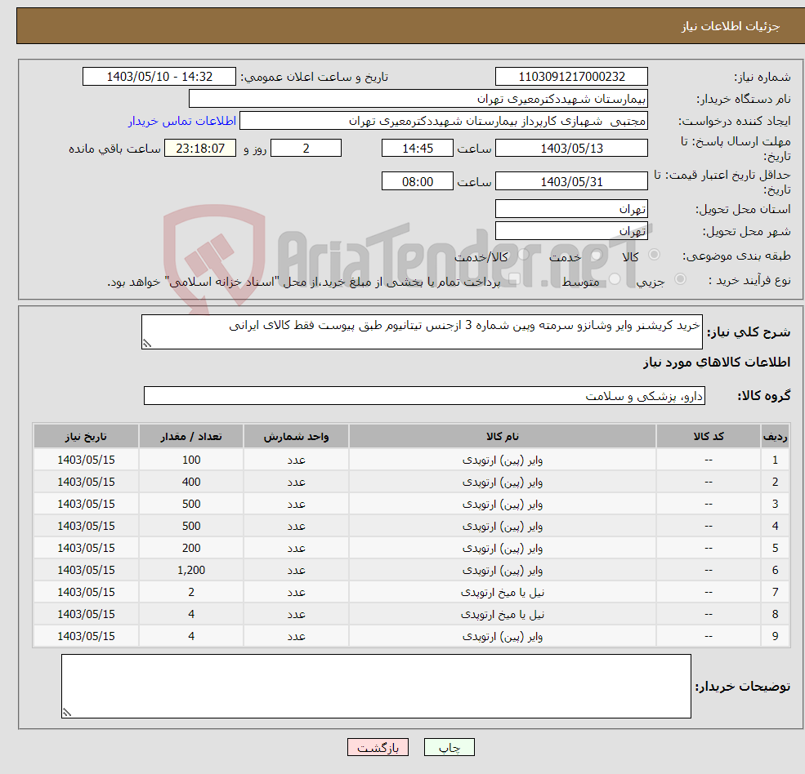This screenshot has height=774, width=805.
Task: Click the goods group field دارو، پزشکی و سلامت
Action: click(424, 395)
